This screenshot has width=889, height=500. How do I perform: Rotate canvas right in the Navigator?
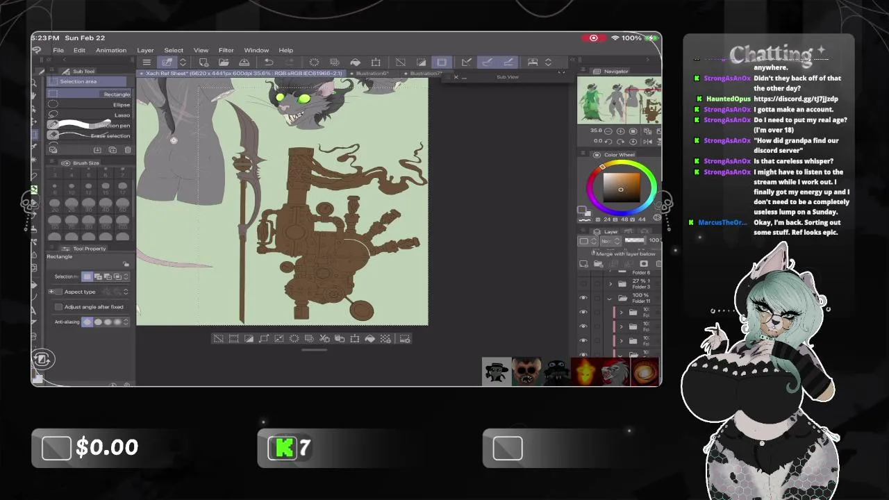point(621,141)
